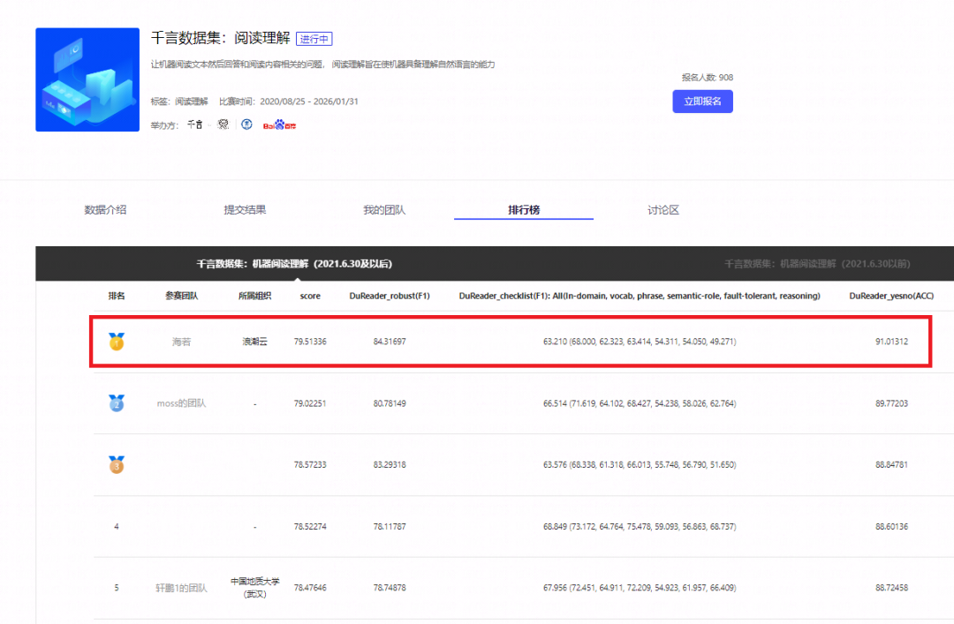This screenshot has width=954, height=624.
Task: Click team name 海若
Action: [x=181, y=342]
